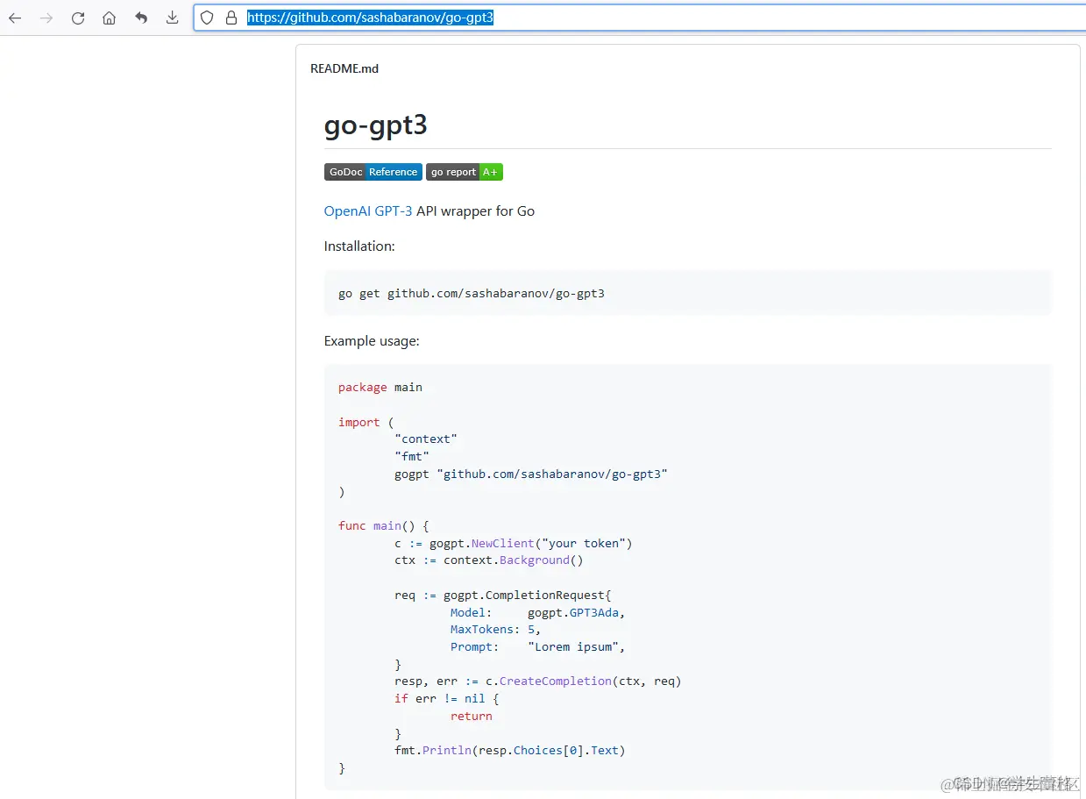Click the 'if err != nil {' line

[447, 698]
